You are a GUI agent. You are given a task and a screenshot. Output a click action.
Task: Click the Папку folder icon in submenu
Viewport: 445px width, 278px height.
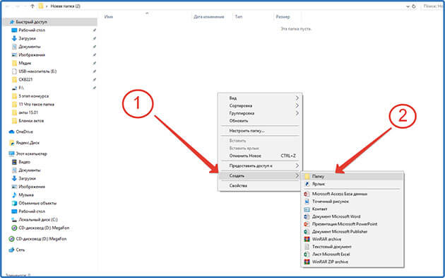(x=307, y=177)
